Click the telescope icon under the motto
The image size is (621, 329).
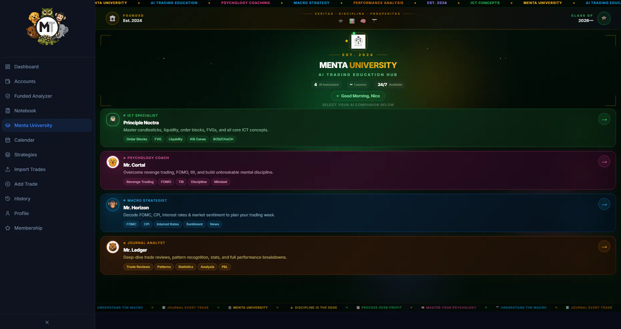coord(374,21)
